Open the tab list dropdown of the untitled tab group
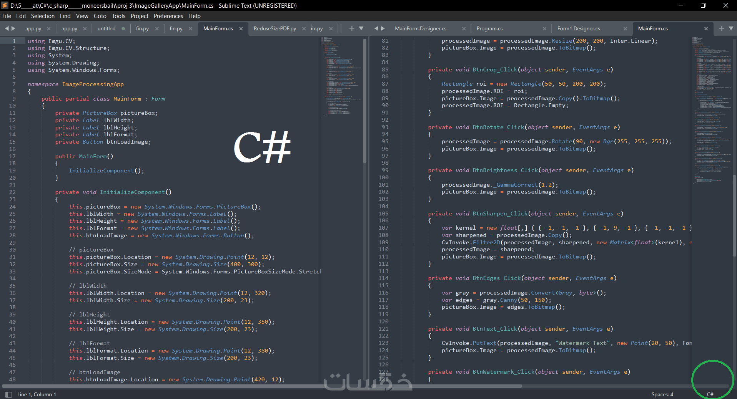 [361, 28]
